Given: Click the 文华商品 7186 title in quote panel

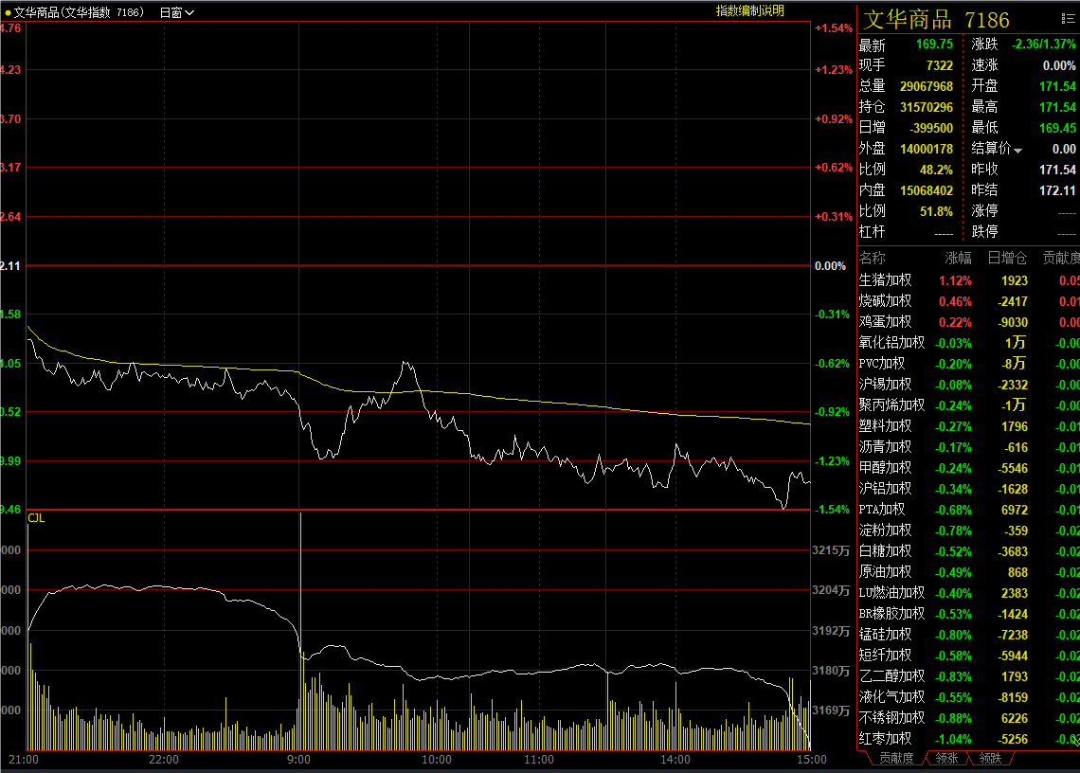Looking at the screenshot, I should tap(936, 20).
